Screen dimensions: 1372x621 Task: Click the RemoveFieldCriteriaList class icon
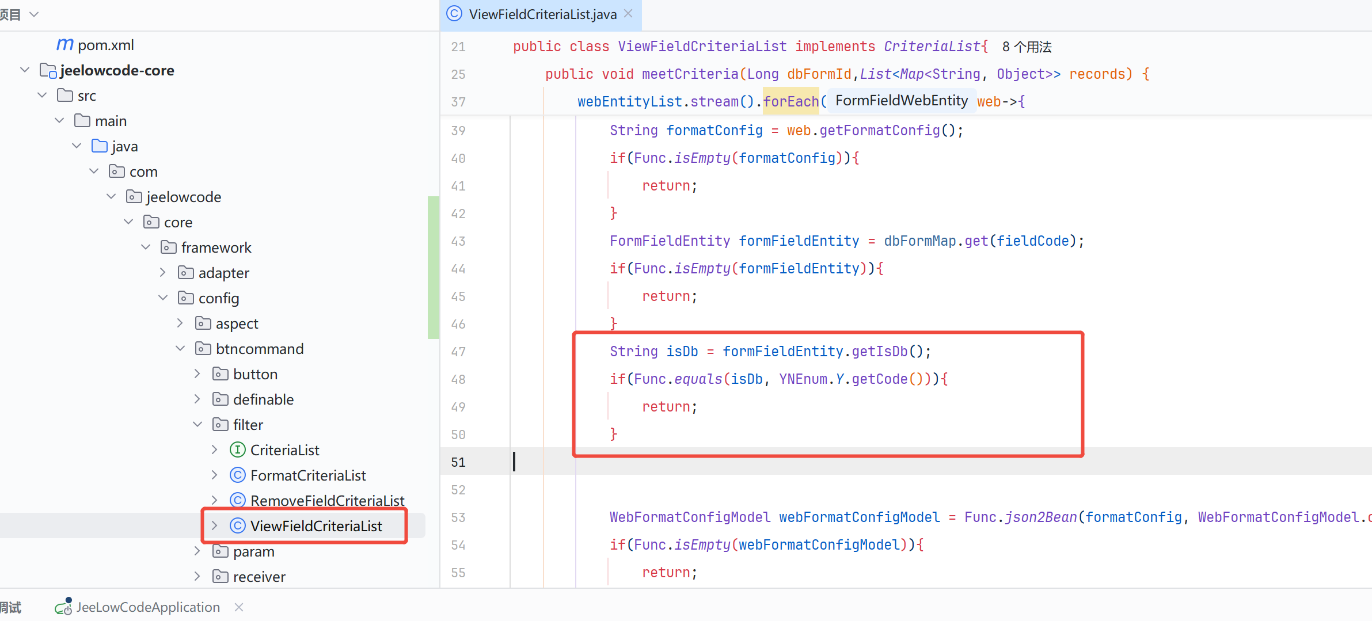point(237,500)
